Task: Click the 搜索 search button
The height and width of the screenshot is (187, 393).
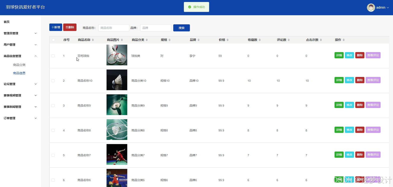Action: click(x=181, y=28)
